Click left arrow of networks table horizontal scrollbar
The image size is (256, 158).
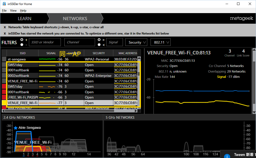pyautogui.click(x=3, y=111)
